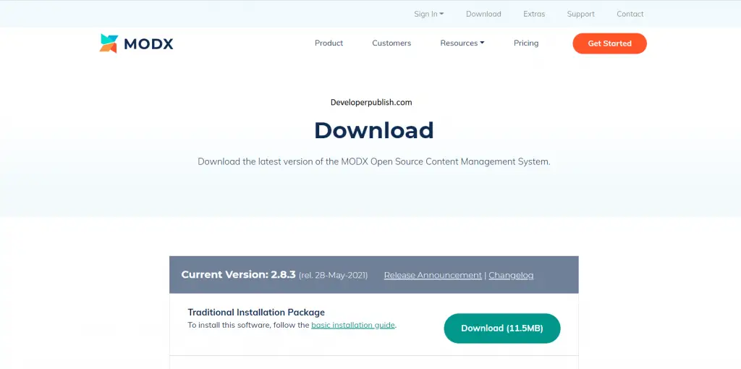Follow the basic installation guide link
Viewport: 741px width, 369px height.
[353, 325]
